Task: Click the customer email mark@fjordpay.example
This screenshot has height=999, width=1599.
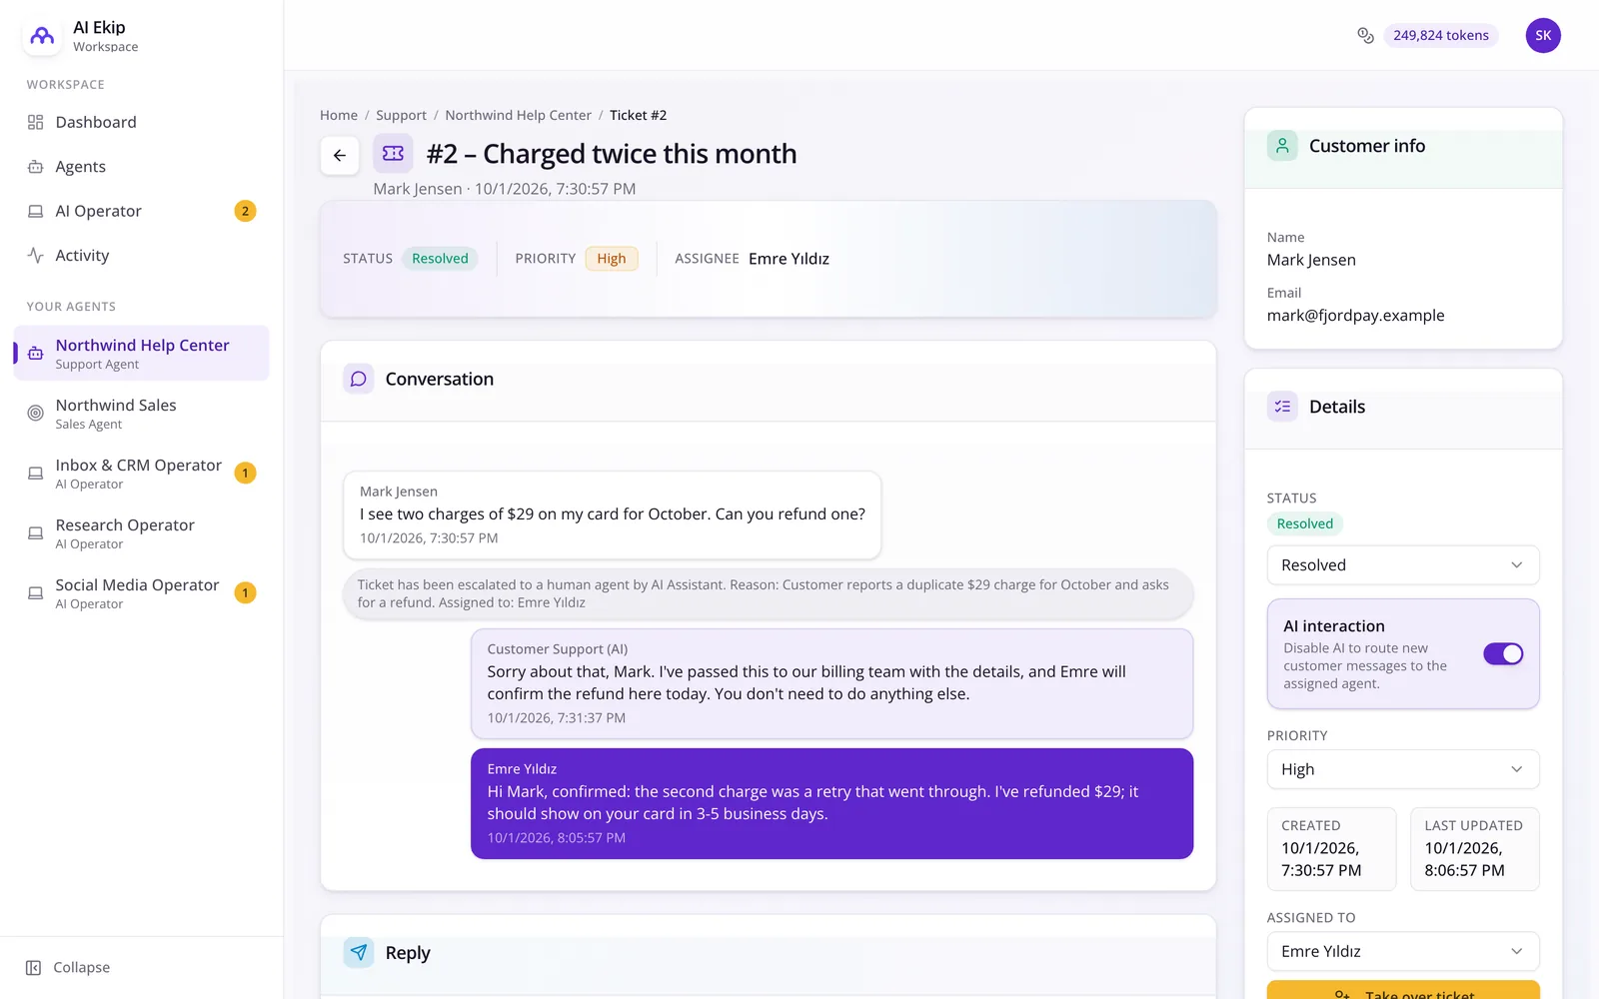Action: pos(1355,316)
